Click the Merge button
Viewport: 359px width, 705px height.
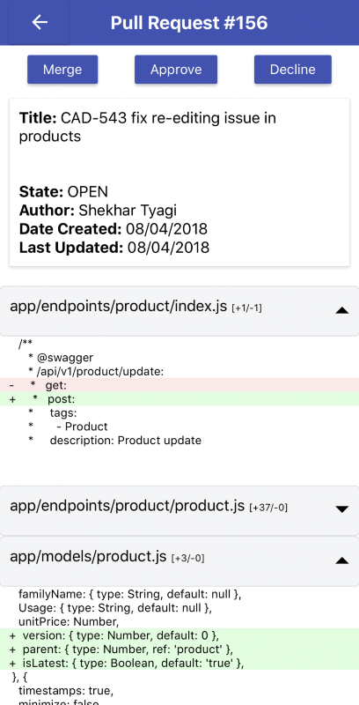62,70
